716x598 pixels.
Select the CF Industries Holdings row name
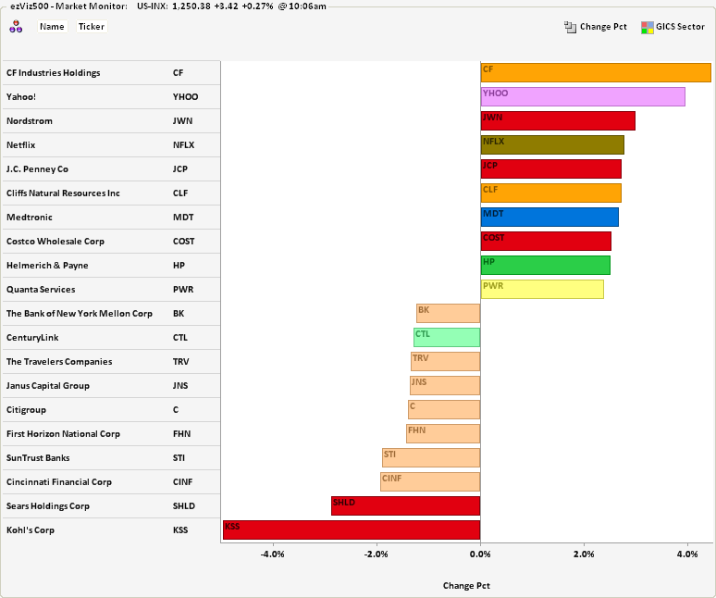(53, 73)
